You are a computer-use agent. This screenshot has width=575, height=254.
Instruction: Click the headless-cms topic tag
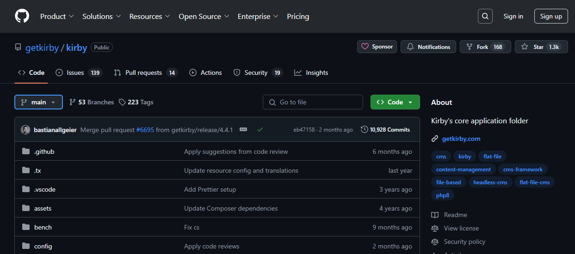coord(490,182)
